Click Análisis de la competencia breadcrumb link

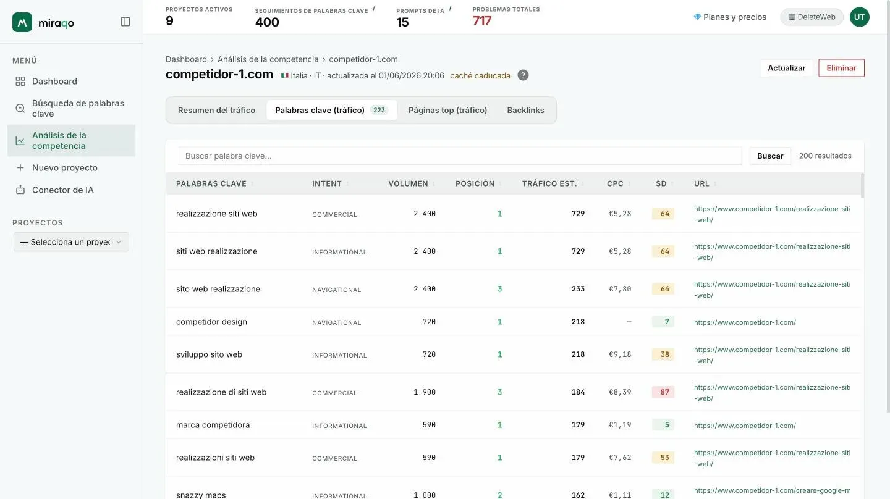click(x=268, y=59)
